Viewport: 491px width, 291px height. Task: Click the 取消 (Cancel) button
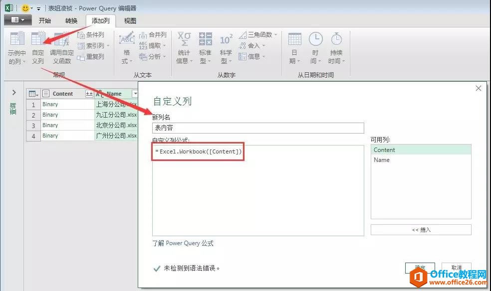click(458, 268)
